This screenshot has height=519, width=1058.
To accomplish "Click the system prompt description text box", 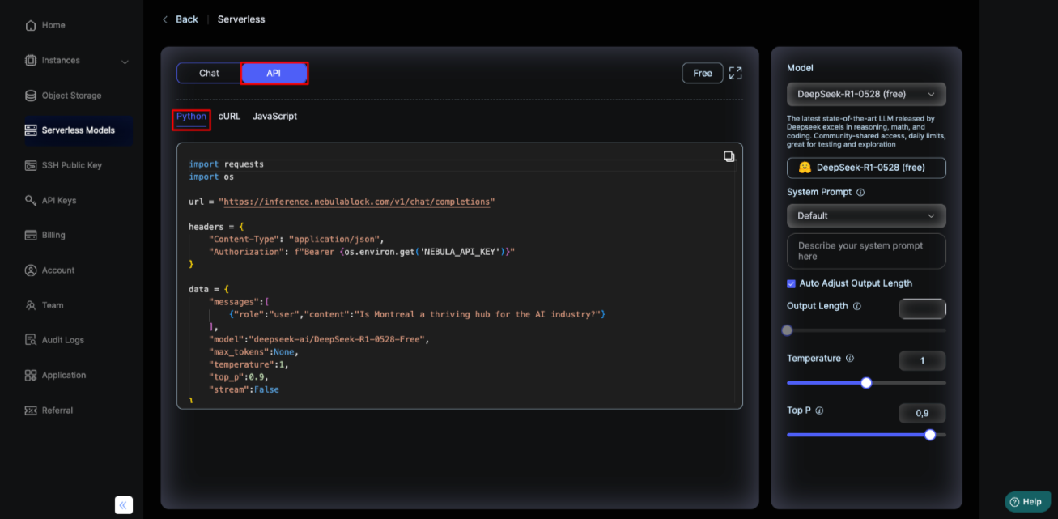I will coord(866,251).
